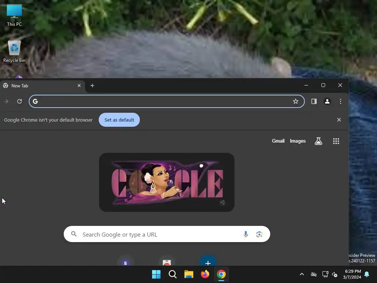This screenshot has height=283, width=377.
Task: Open a new tab with plus button
Action: pyautogui.click(x=92, y=85)
